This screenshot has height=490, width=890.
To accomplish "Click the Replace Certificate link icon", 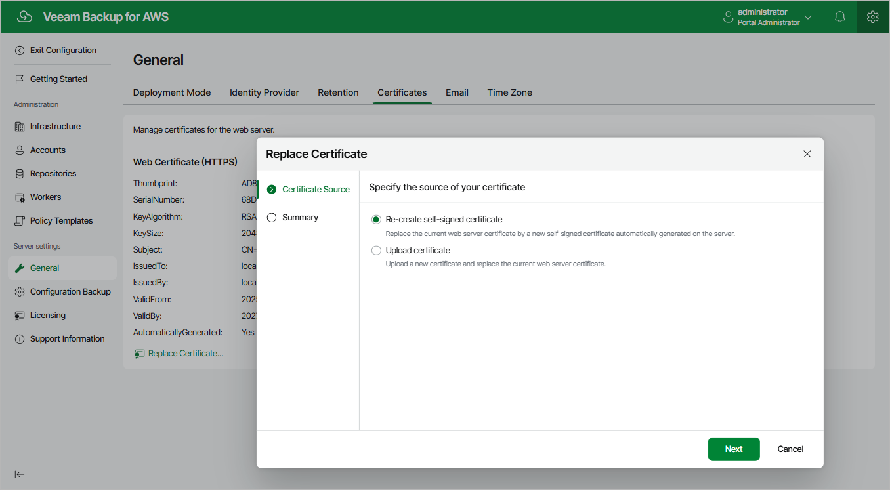I will pyautogui.click(x=139, y=354).
